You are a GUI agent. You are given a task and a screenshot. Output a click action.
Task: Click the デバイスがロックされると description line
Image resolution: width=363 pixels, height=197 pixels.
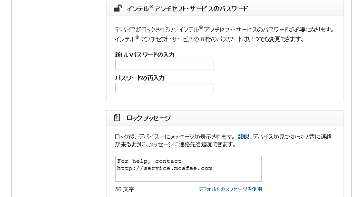pos(225,30)
